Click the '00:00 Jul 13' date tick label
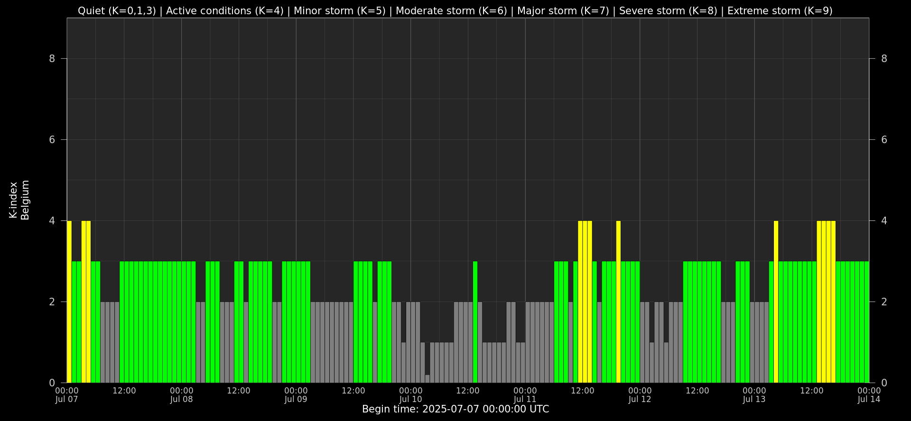Viewport: 911px width, 421px height. tap(754, 395)
